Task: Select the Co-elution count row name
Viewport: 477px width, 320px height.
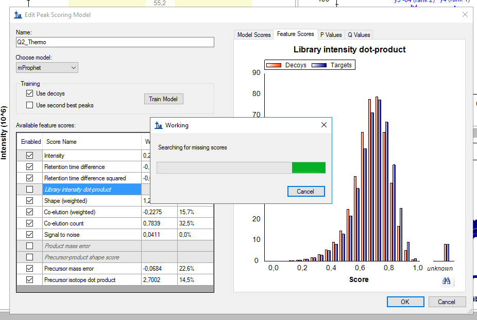Action: point(64,223)
